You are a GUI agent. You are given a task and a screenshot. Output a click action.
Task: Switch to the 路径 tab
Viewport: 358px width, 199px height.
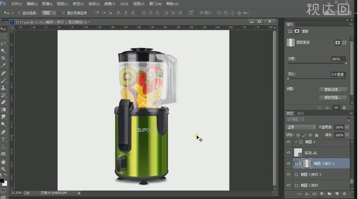[x=301, y=113]
